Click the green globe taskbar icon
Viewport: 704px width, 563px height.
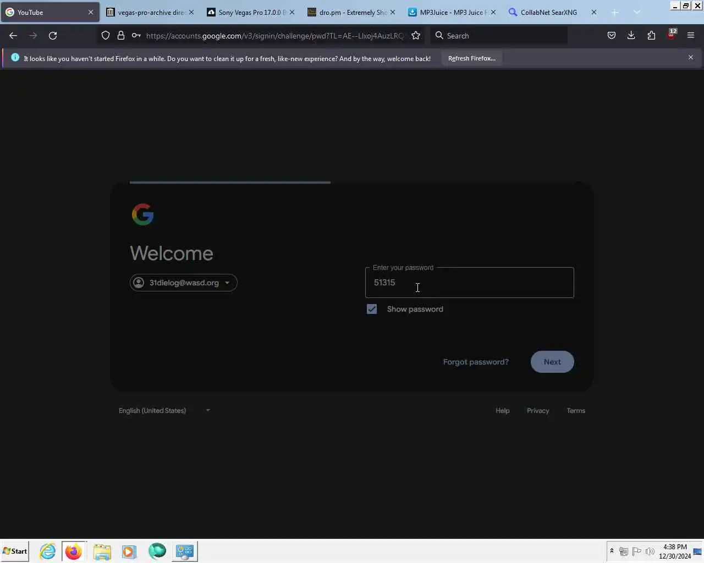click(x=157, y=551)
